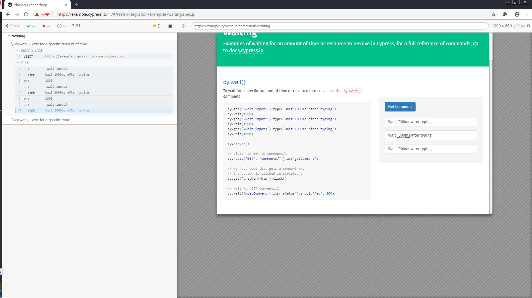Select the running test wait for specific amount of time
Viewport: 532px width, 298px height.
[51, 44]
